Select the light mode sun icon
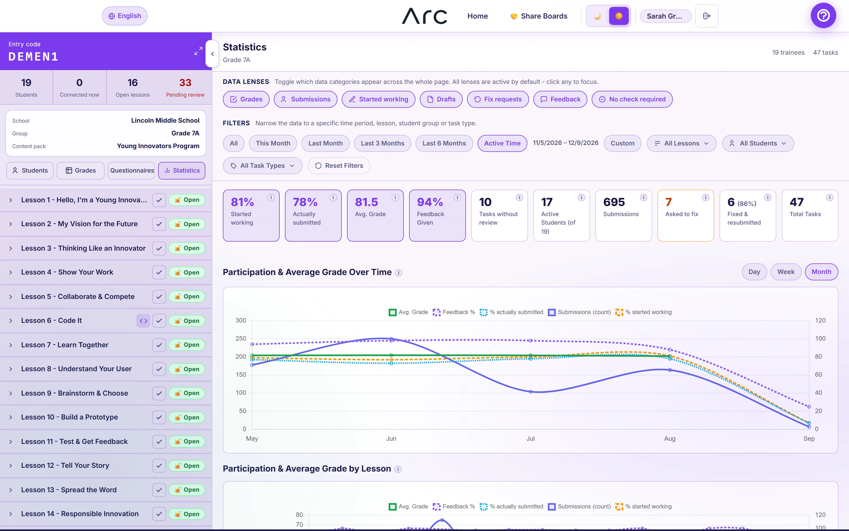This screenshot has width=849, height=531. point(619,16)
